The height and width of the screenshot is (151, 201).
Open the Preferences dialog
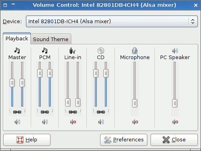pos(124,140)
